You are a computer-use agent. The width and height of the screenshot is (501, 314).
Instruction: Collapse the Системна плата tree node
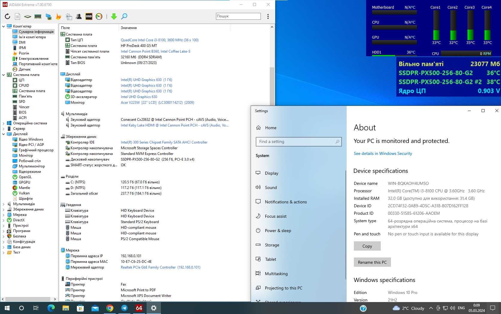(3, 75)
